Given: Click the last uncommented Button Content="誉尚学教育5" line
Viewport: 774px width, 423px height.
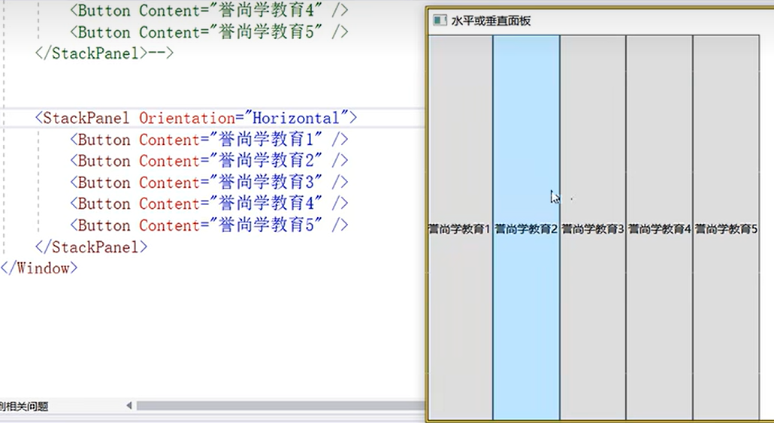Looking at the screenshot, I should click(210, 225).
